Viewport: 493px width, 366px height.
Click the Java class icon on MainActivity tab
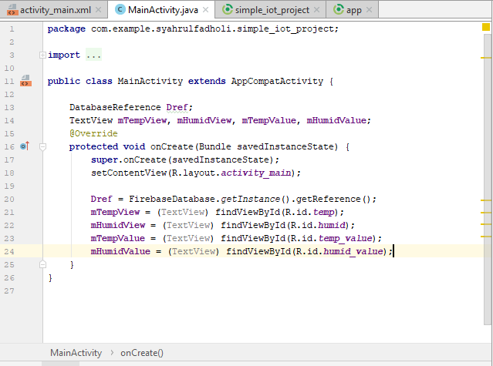point(120,9)
